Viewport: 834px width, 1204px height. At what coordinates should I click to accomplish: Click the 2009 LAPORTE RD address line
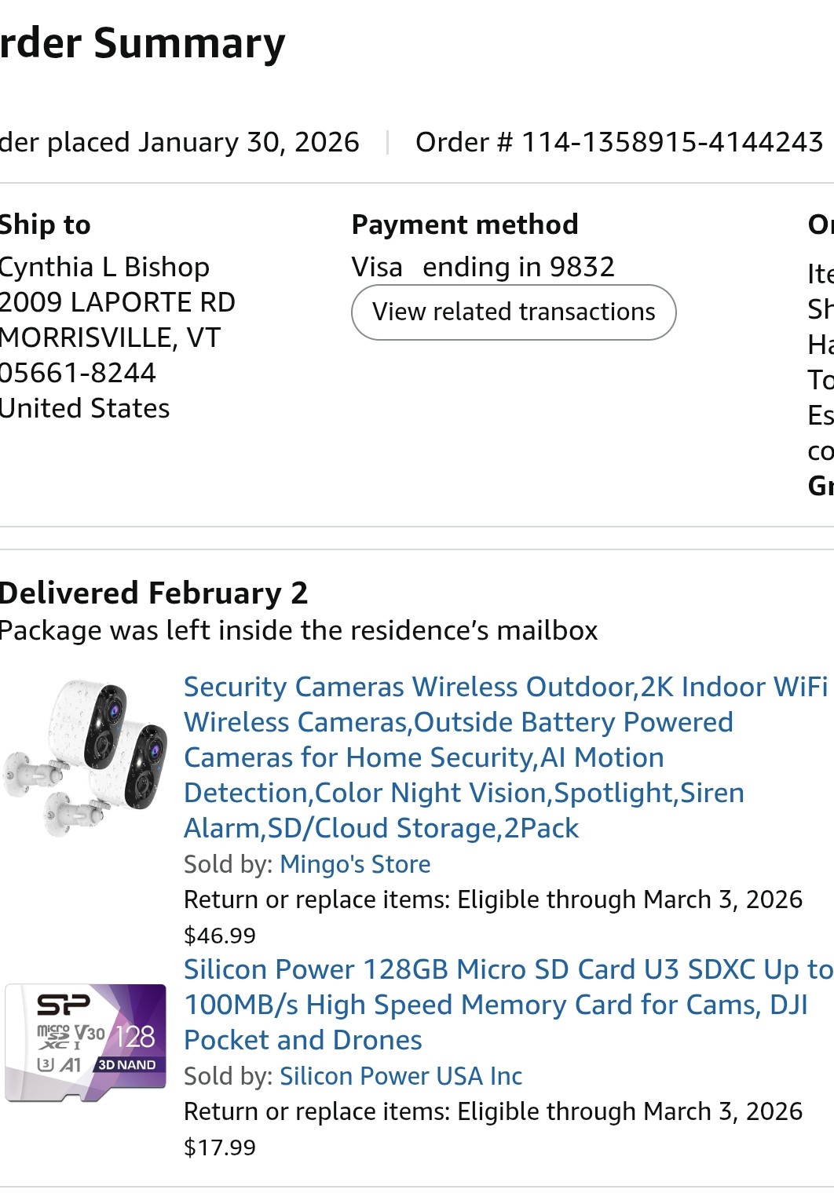[117, 302]
